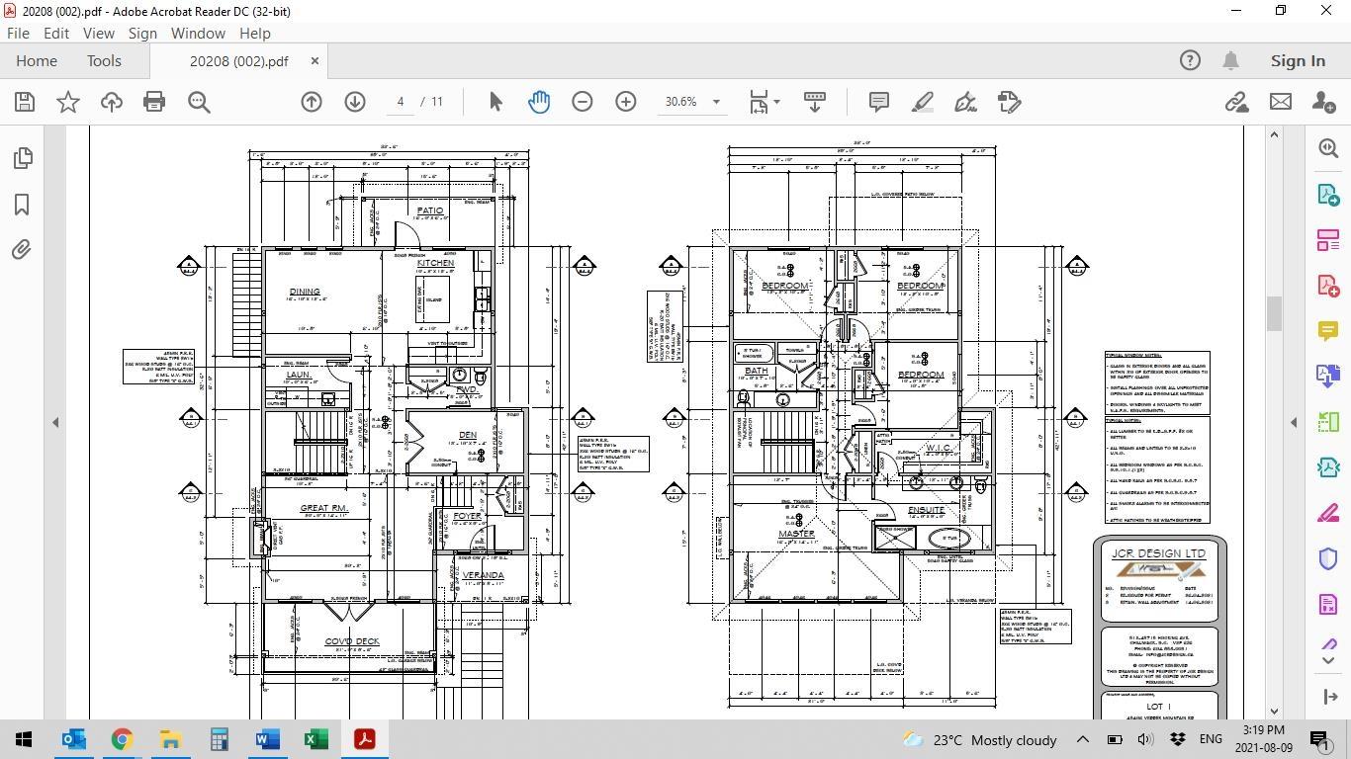Zoom out with minus button
This screenshot has width=1351, height=759.
[583, 102]
